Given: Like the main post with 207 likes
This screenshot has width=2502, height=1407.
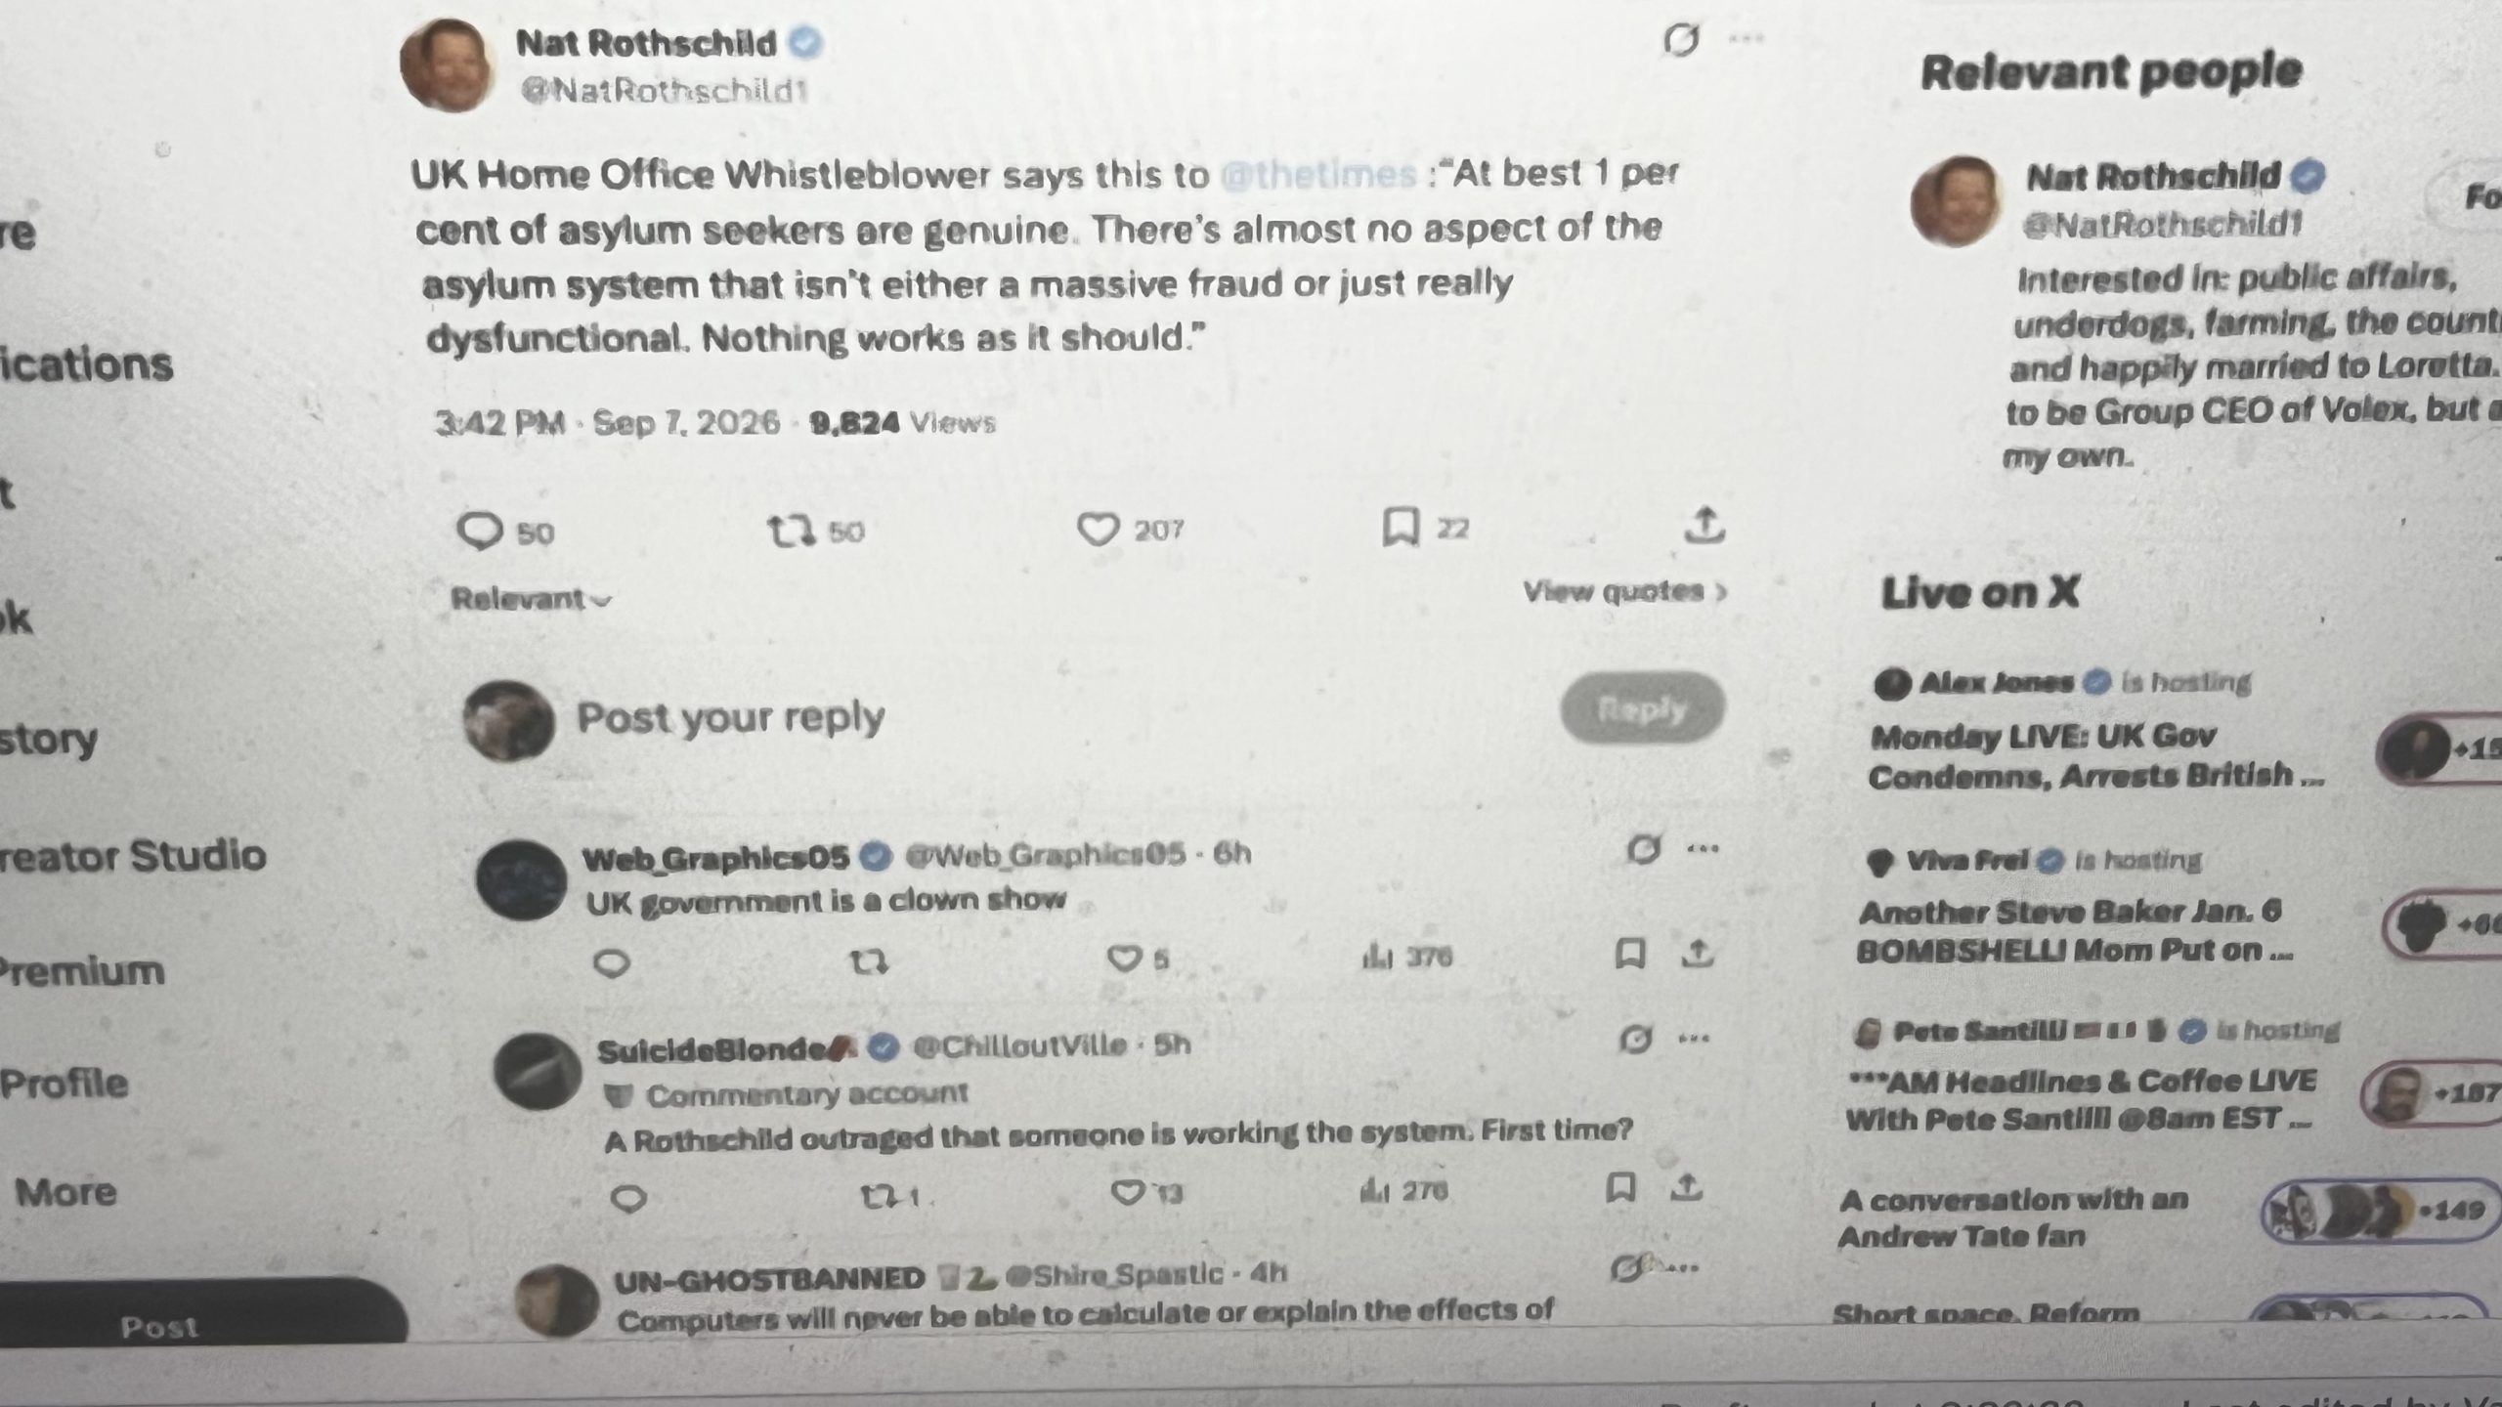Looking at the screenshot, I should [1130, 530].
